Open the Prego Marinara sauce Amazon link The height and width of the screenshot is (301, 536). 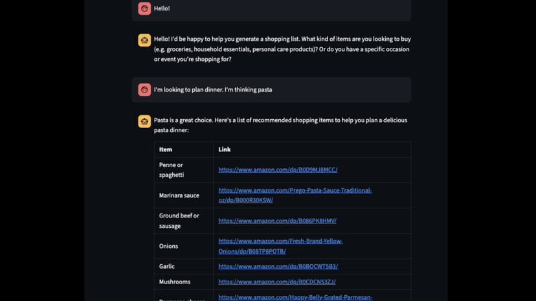295,195
